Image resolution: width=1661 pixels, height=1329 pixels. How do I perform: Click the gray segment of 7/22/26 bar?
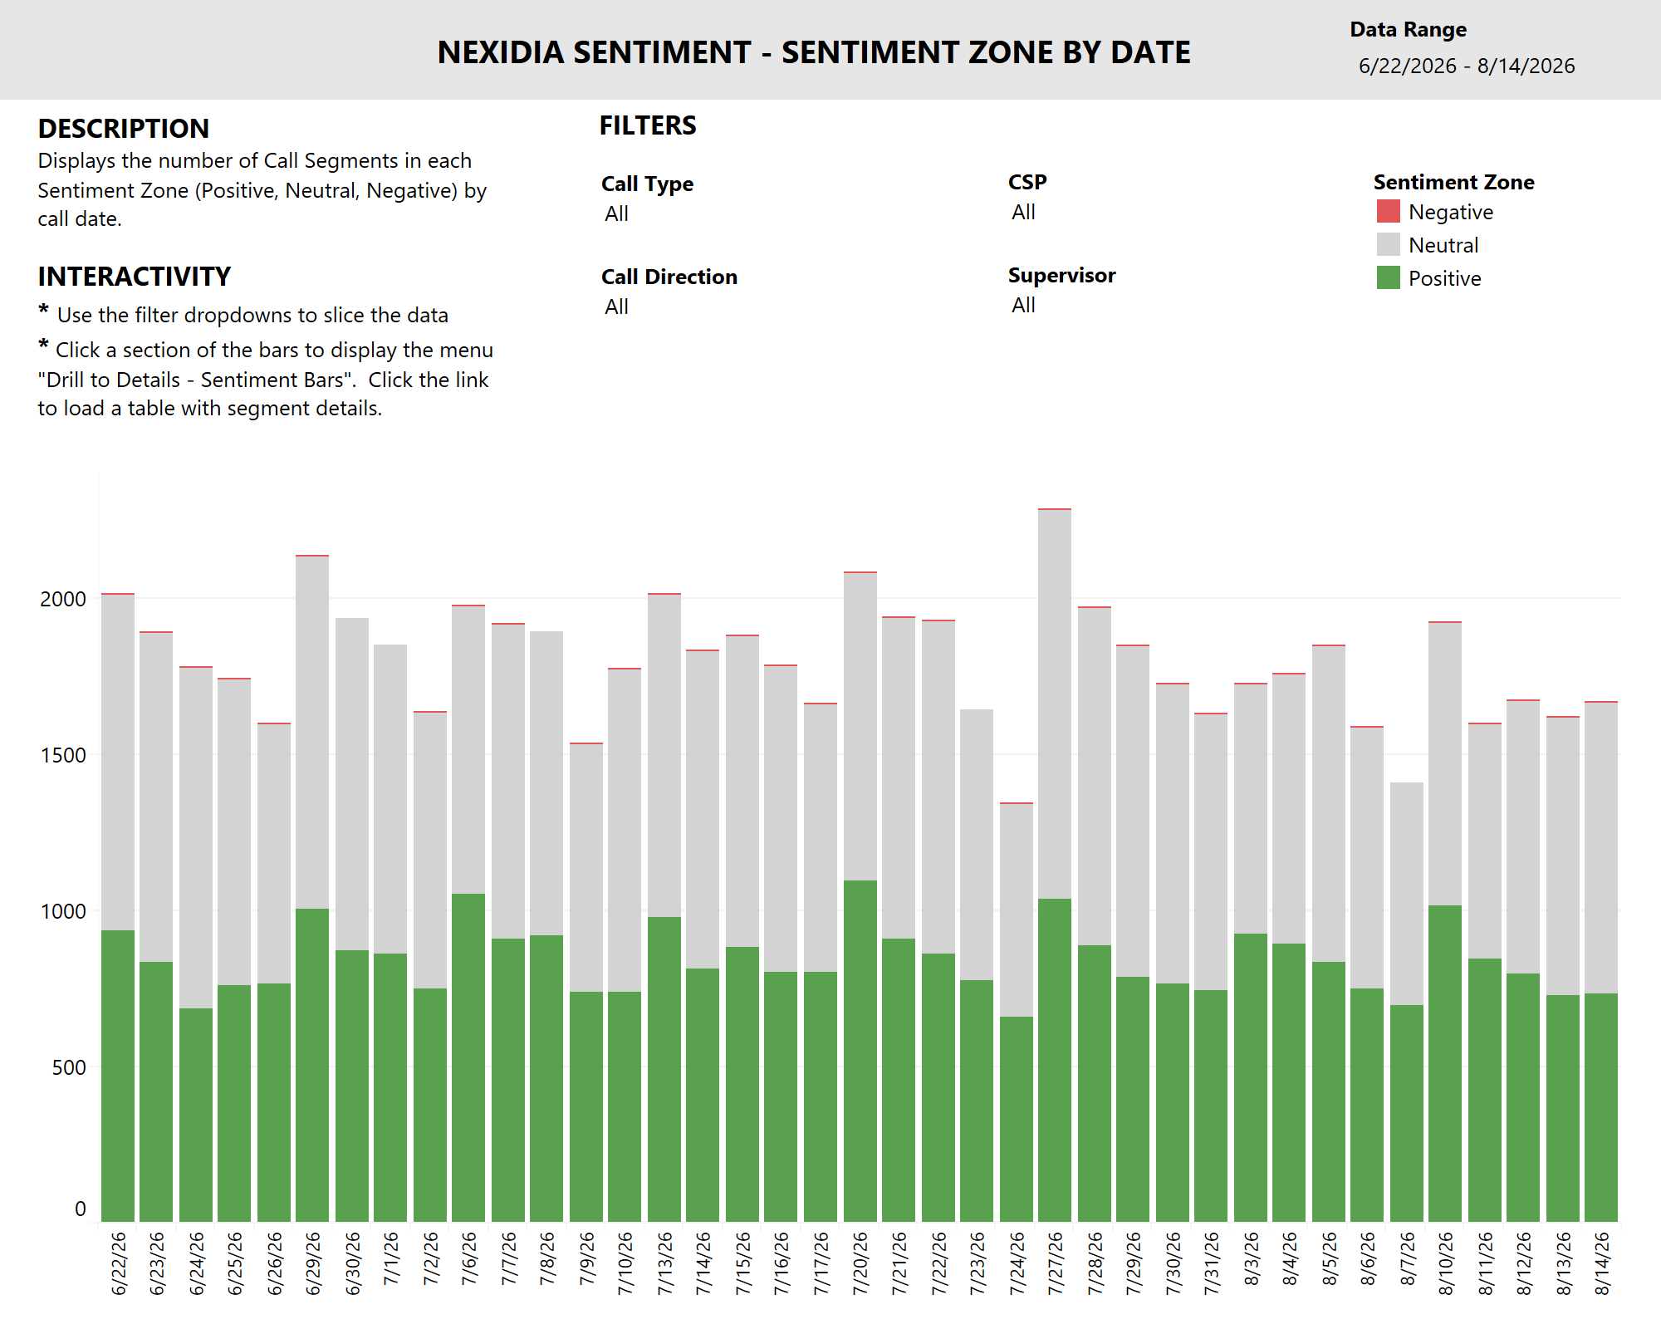(x=938, y=787)
